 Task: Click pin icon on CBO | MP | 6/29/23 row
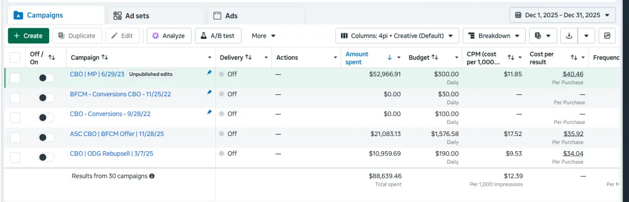point(209,73)
